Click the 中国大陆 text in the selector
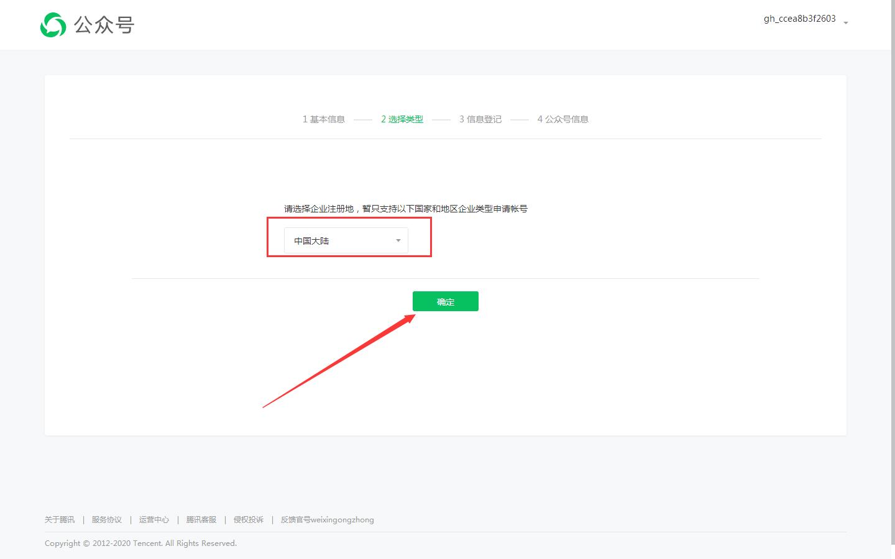The width and height of the screenshot is (895, 559). tap(311, 240)
